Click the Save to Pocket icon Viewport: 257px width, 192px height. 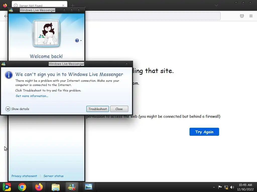242,16
